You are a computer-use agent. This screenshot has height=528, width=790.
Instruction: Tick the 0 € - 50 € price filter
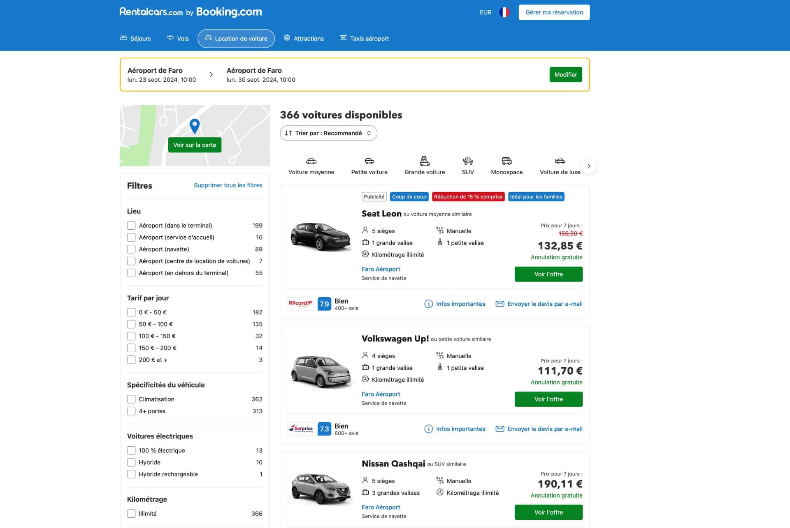(x=131, y=312)
